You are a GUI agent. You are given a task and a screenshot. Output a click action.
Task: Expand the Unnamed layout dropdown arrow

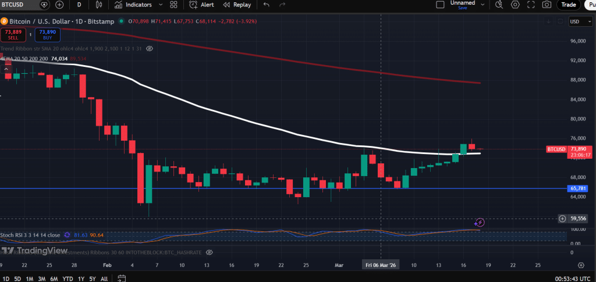click(484, 5)
